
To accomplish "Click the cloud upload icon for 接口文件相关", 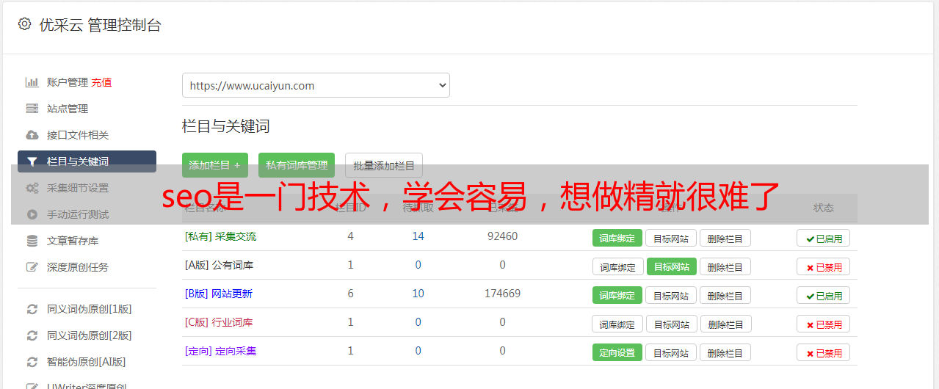I will (x=32, y=135).
